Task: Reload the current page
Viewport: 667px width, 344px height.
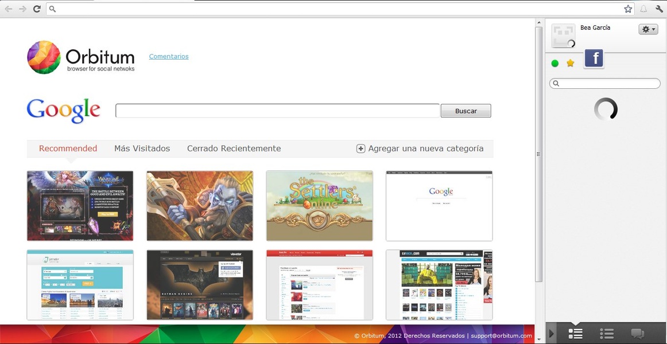Action: [x=37, y=9]
